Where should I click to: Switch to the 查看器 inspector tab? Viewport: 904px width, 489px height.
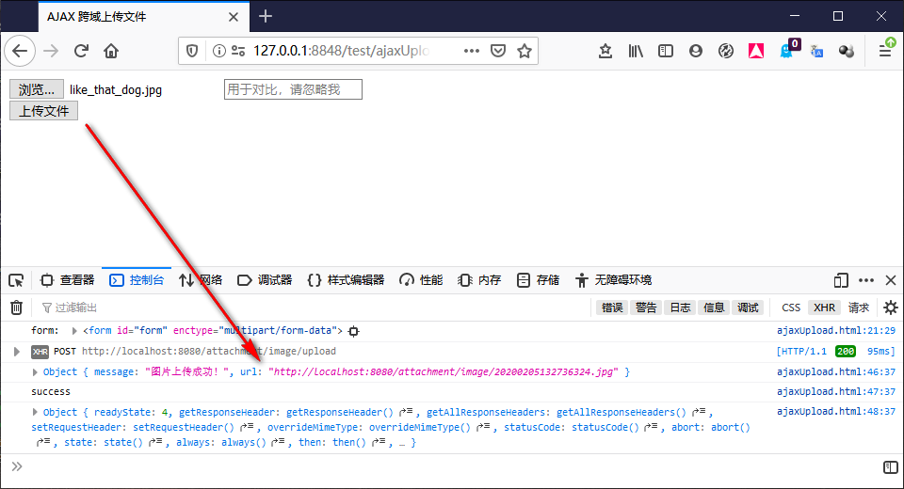tap(67, 280)
